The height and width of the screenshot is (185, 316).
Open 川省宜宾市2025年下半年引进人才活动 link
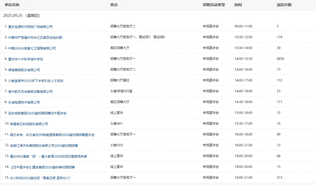pyautogui.click(x=36, y=81)
